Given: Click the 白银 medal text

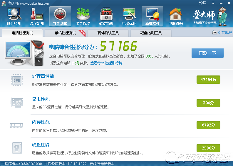Looking at the screenshot, I should [x=75, y=63].
